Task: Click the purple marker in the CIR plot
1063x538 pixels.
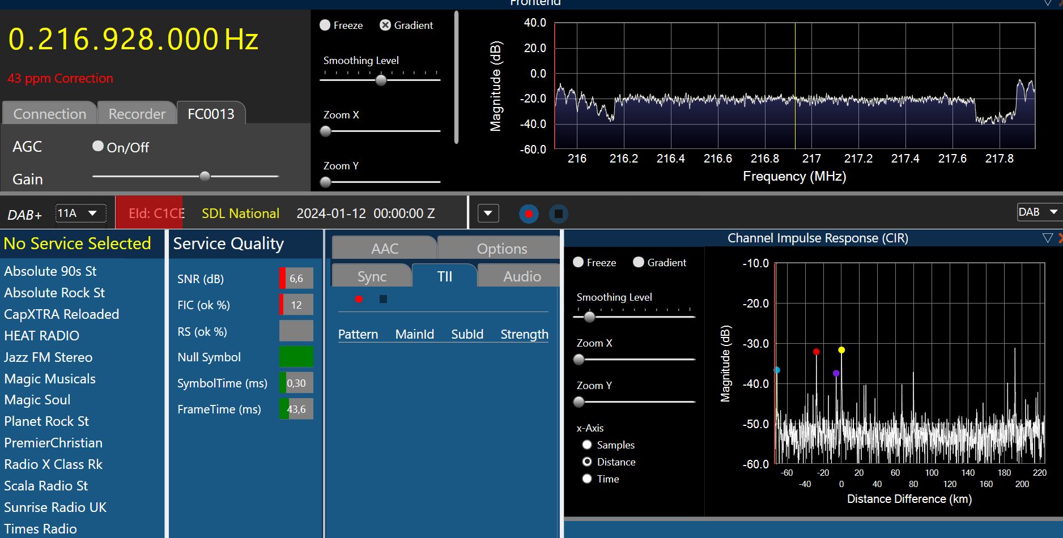Action: point(836,373)
